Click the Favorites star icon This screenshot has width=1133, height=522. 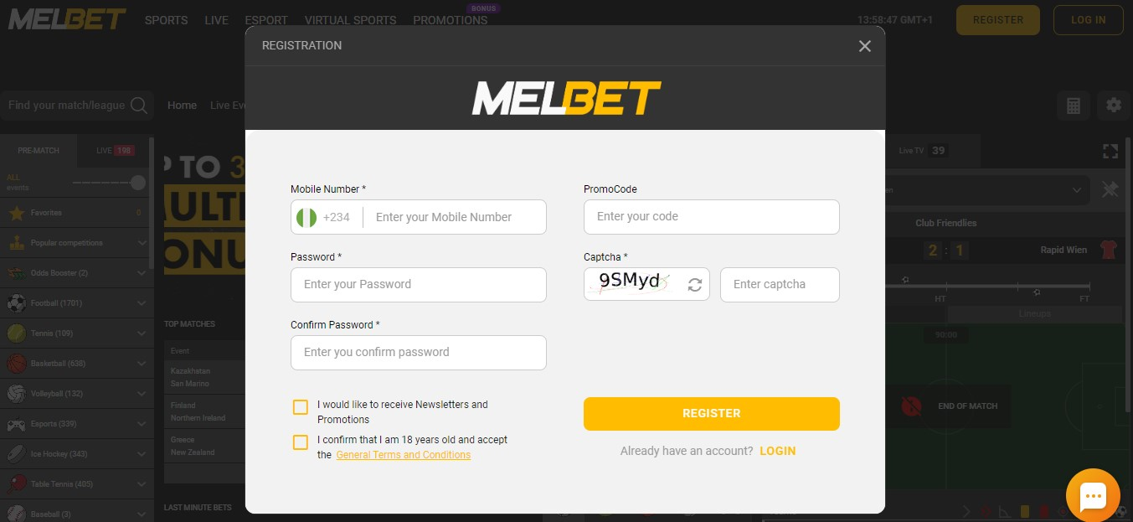coord(16,213)
